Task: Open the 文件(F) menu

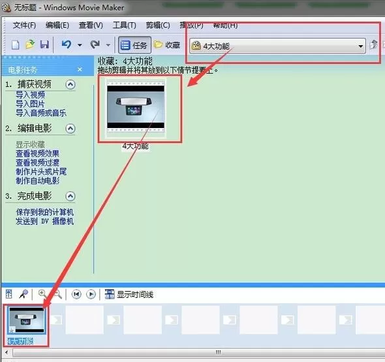Action: click(x=24, y=25)
